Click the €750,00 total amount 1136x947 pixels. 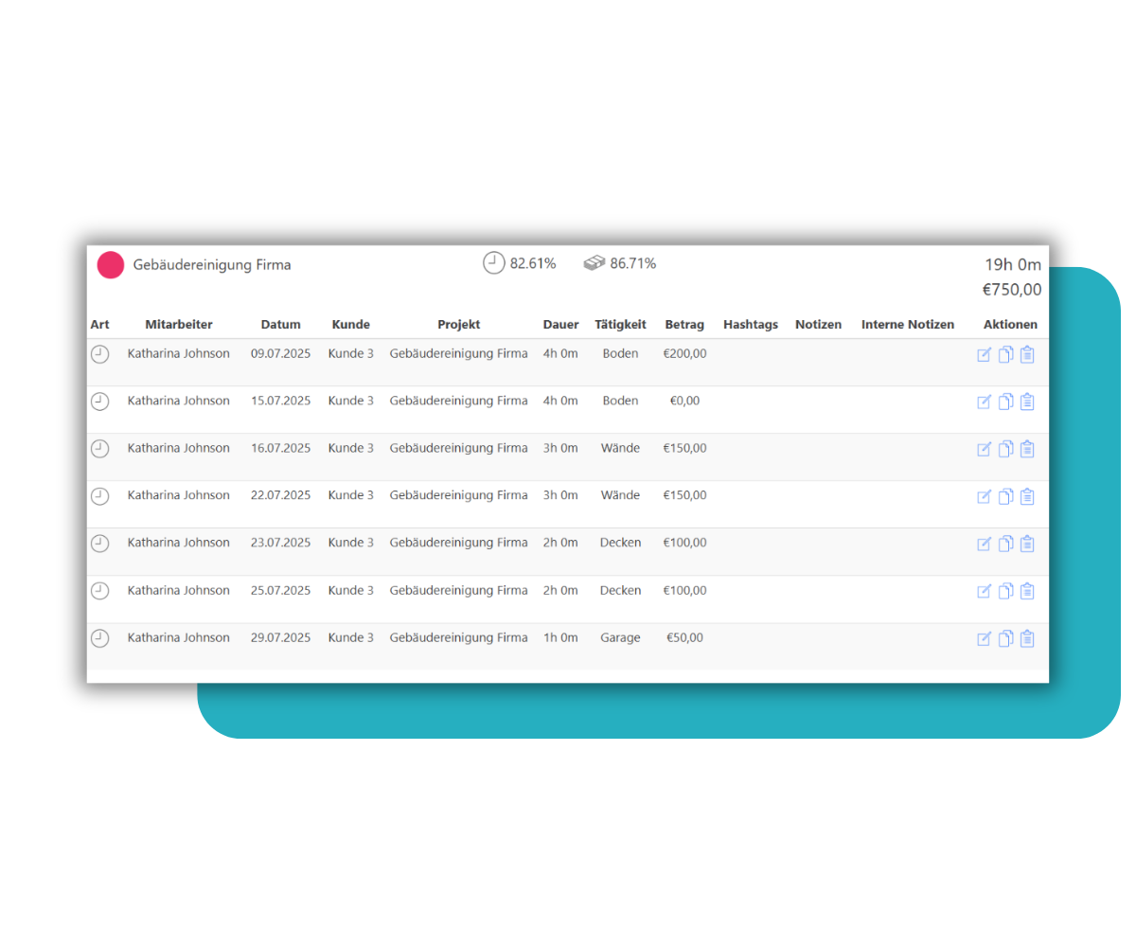click(x=1011, y=290)
